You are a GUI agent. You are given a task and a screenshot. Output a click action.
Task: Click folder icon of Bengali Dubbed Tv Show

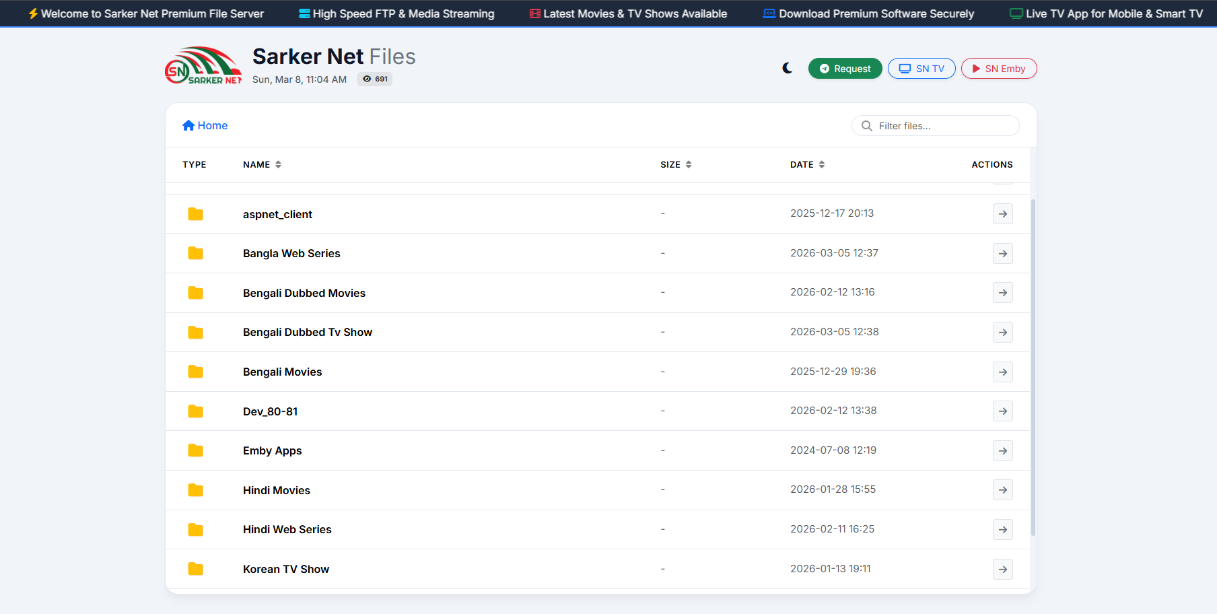click(x=196, y=332)
